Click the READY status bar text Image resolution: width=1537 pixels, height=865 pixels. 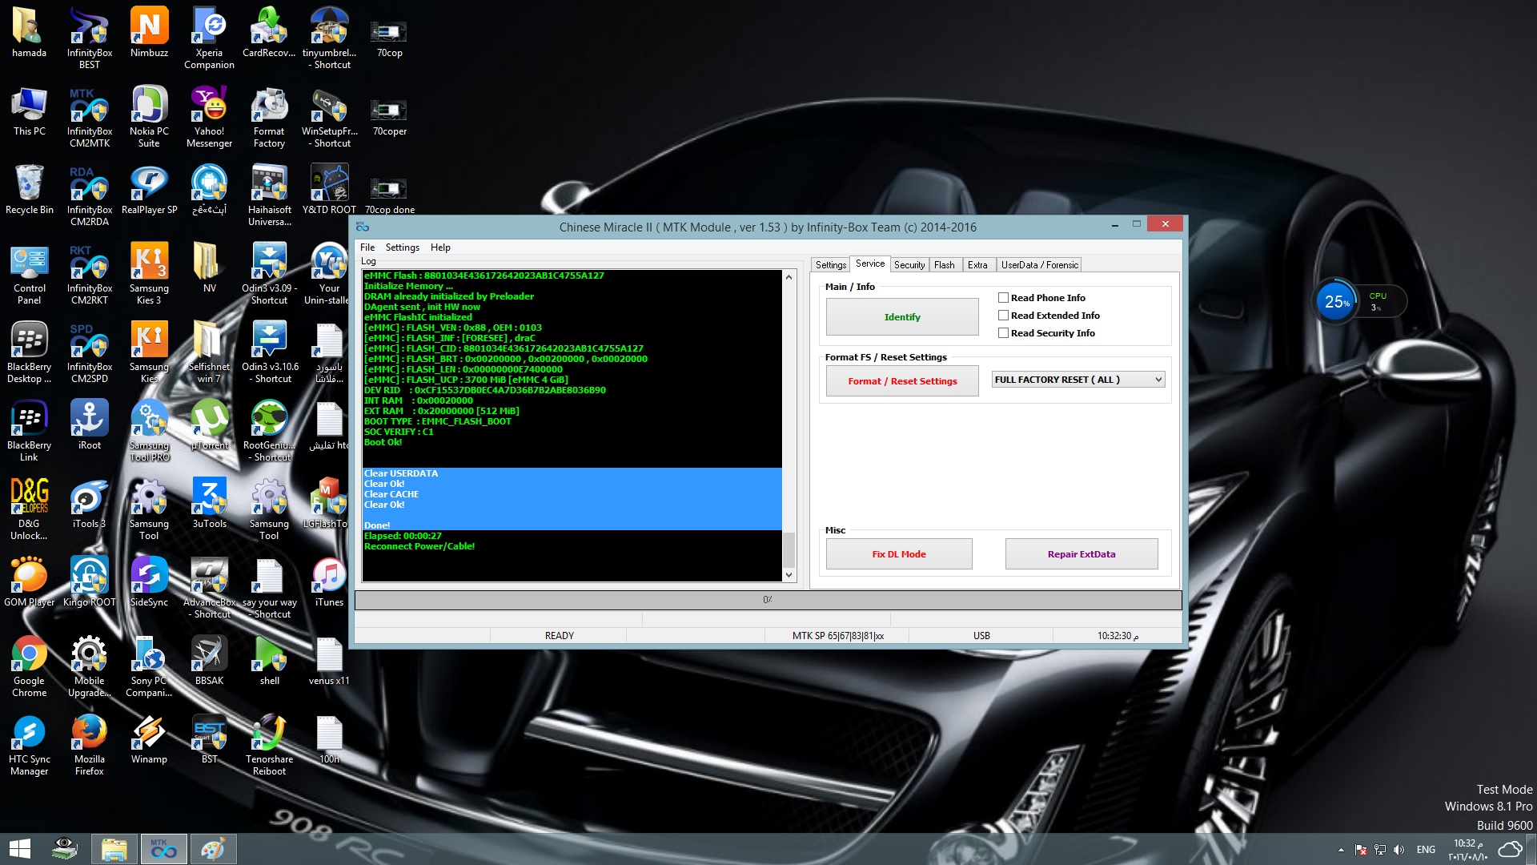tap(559, 636)
